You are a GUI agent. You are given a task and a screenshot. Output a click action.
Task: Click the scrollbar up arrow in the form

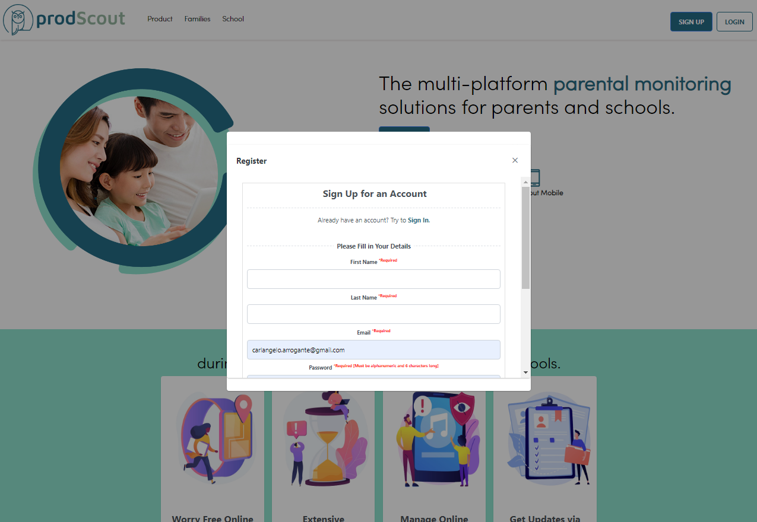point(525,181)
